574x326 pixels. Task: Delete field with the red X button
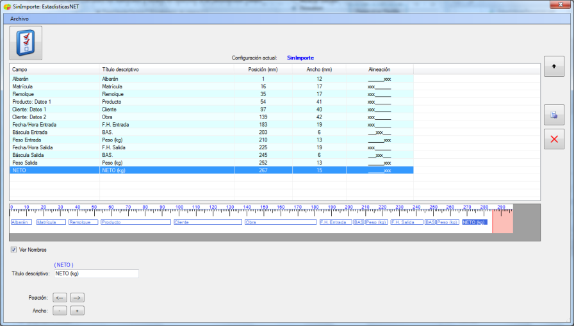pyautogui.click(x=554, y=139)
